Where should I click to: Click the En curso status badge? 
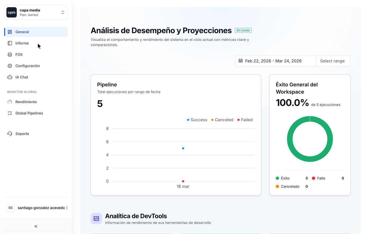243,30
